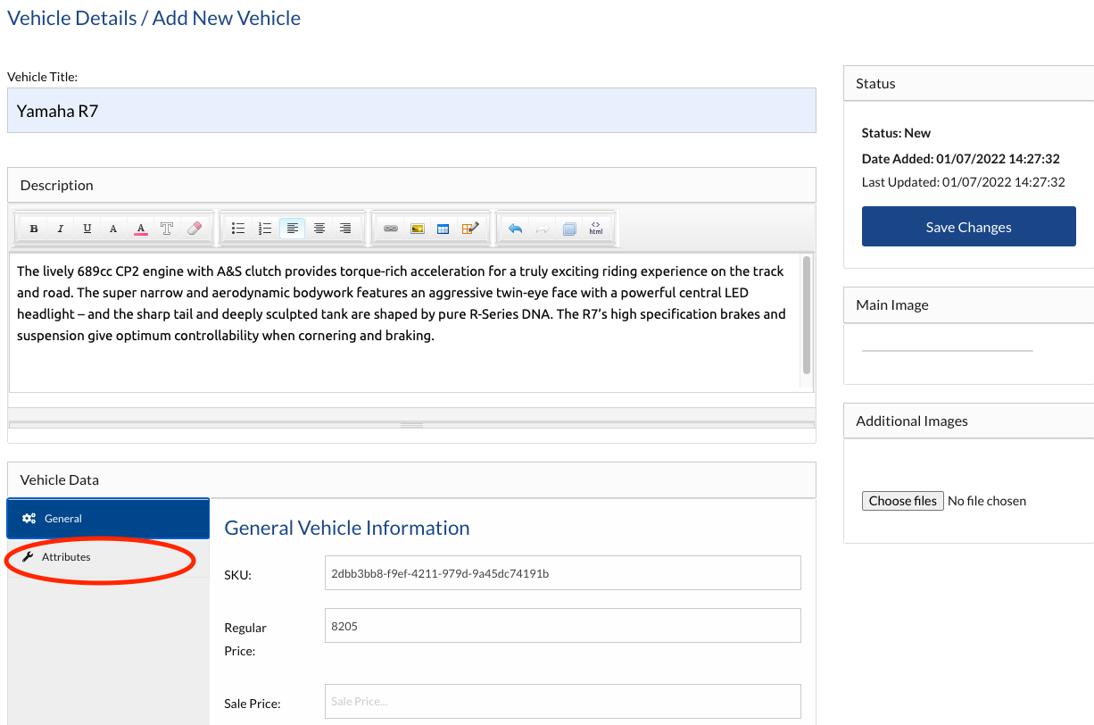1094x725 pixels.
Task: Switch editor to HTML source view
Action: coord(595,229)
